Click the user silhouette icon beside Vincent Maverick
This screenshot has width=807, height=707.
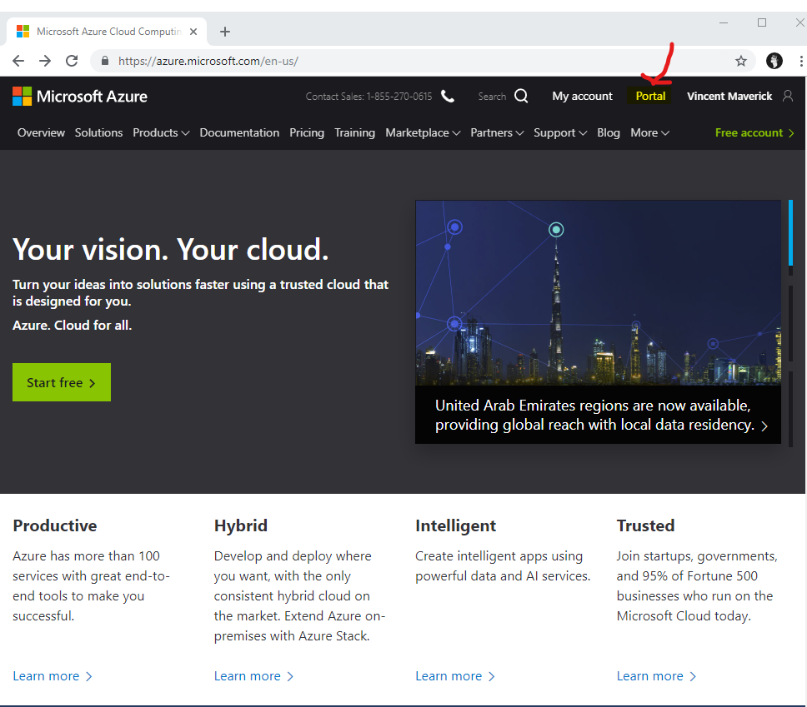[x=788, y=96]
